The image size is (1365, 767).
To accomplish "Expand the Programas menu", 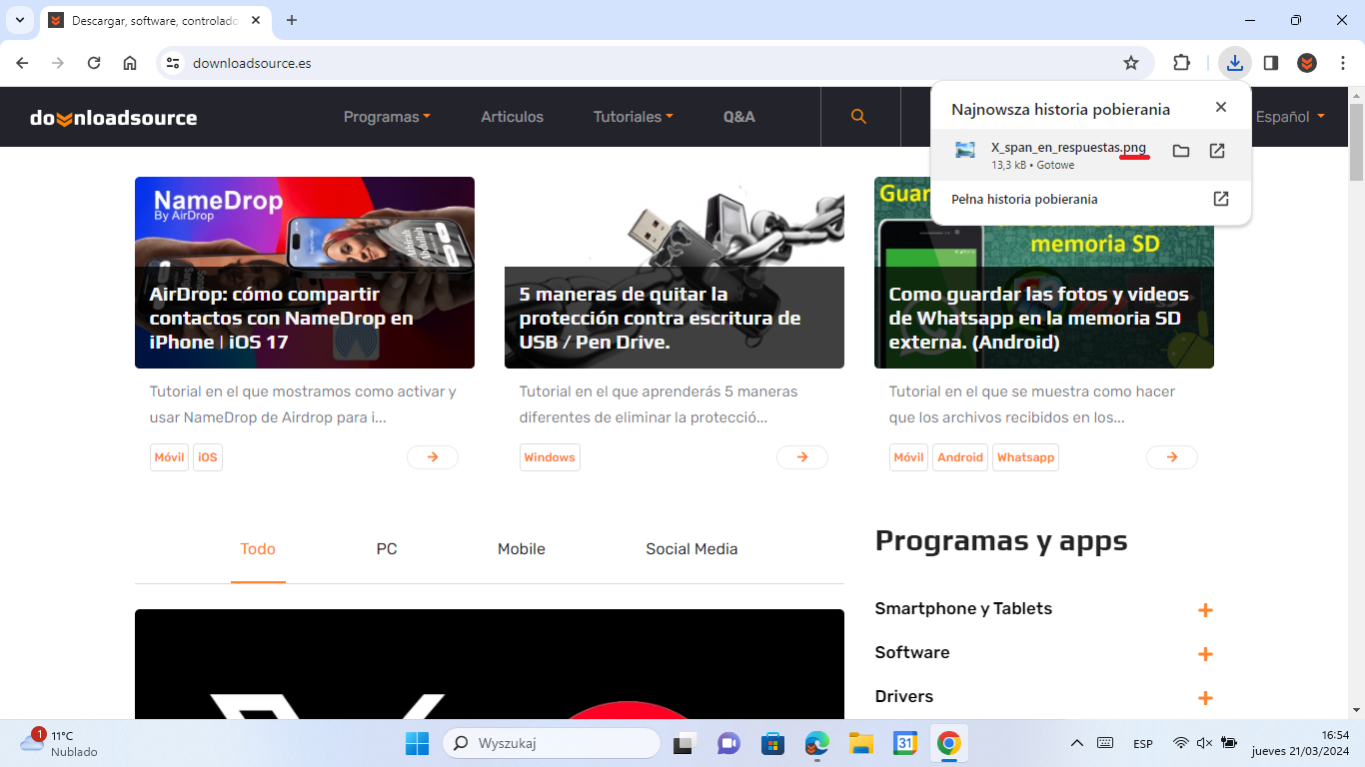I will pos(387,117).
